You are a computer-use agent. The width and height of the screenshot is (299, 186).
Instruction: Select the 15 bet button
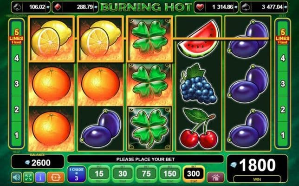(99, 174)
